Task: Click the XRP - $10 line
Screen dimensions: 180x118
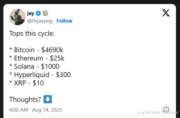Action: [26, 83]
